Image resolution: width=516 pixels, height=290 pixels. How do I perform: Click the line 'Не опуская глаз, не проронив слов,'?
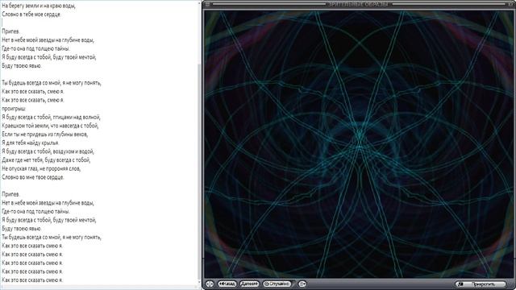41,168
